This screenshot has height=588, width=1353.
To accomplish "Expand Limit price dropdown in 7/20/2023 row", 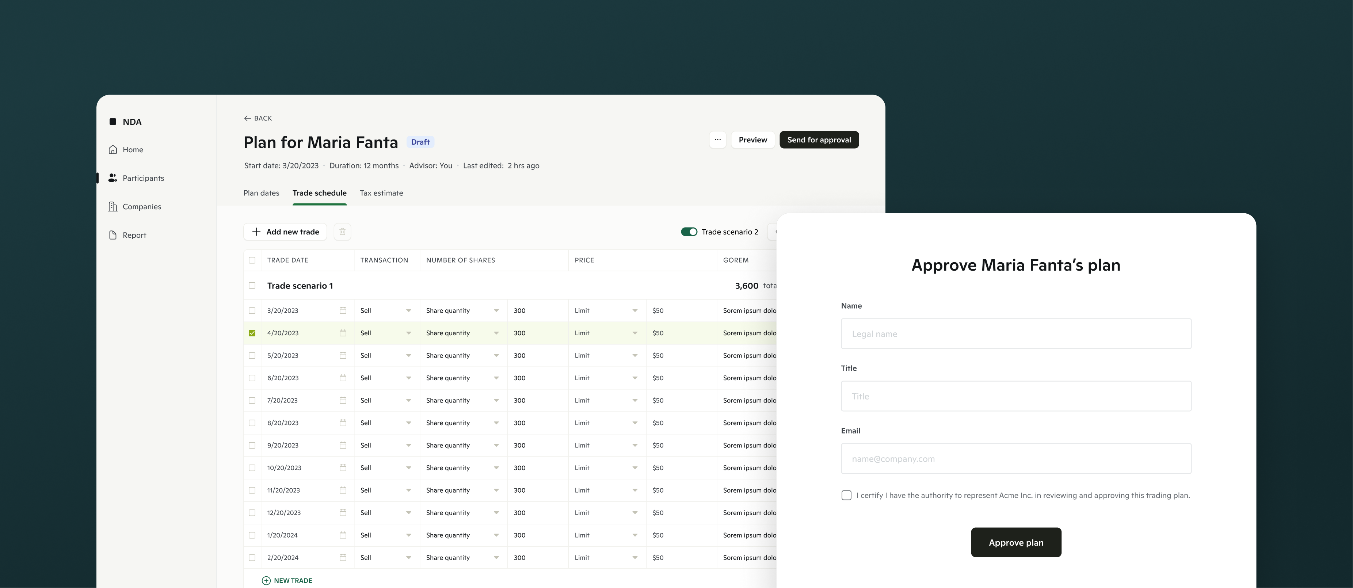I will coord(634,400).
